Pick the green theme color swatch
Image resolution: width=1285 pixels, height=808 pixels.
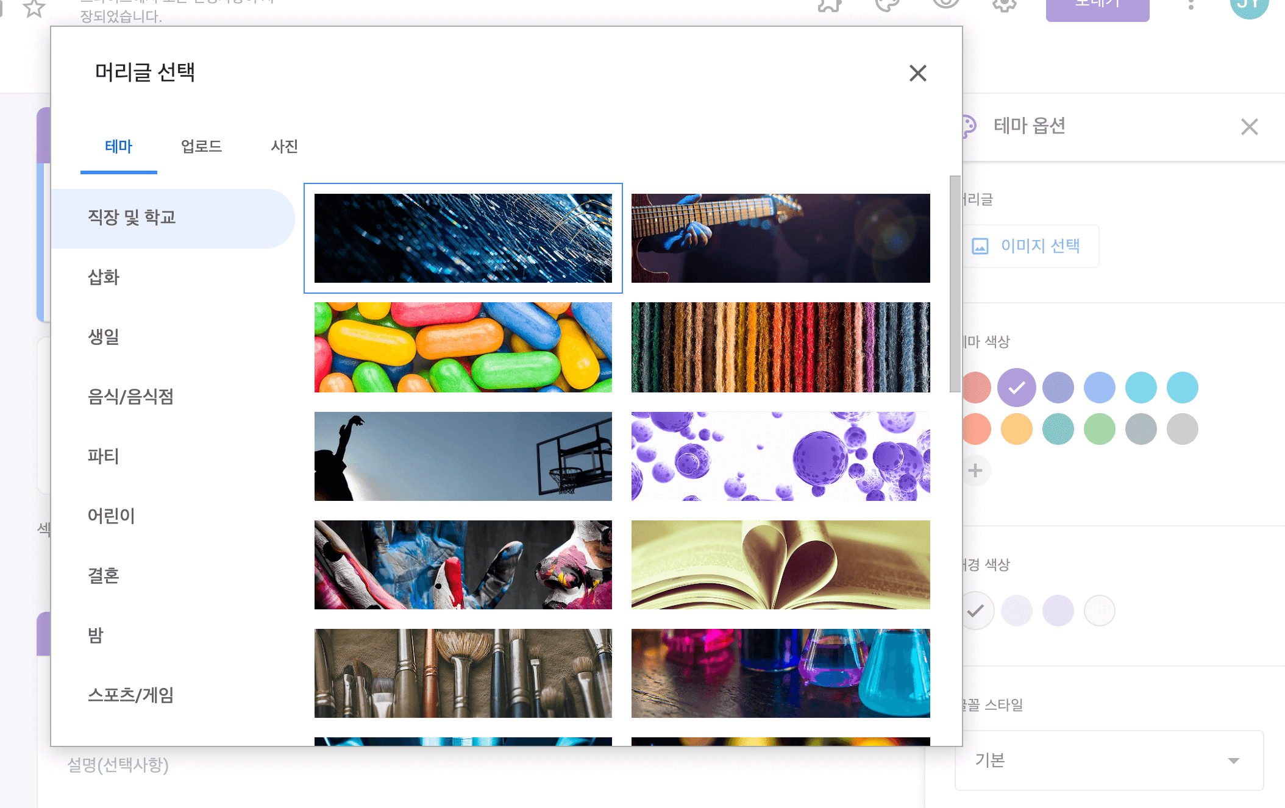[1099, 429]
